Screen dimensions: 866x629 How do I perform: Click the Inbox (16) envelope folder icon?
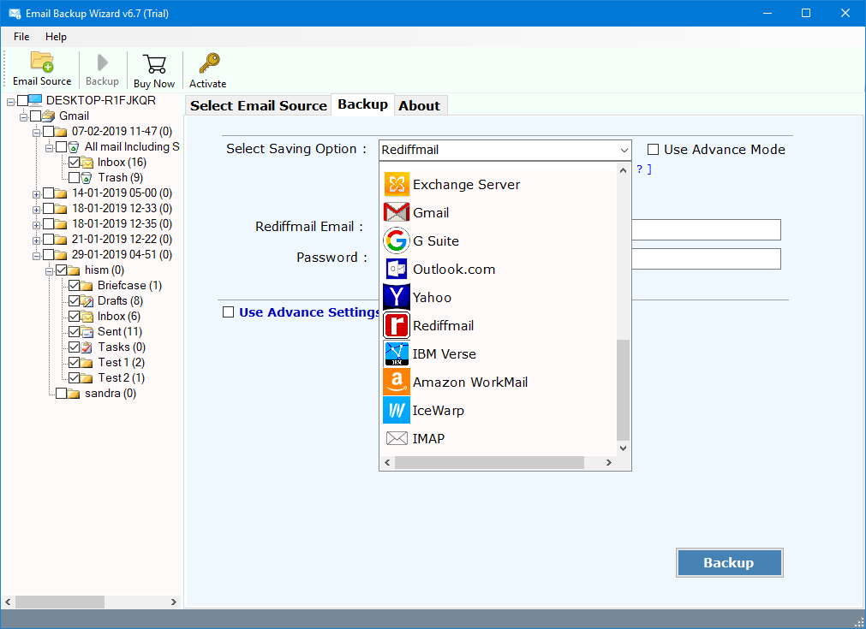point(87,163)
